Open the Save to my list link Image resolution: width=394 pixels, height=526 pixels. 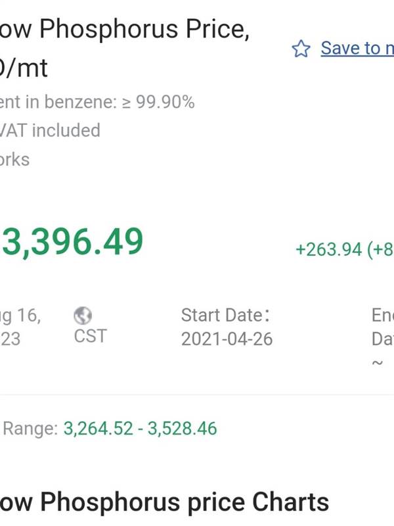pos(357,48)
